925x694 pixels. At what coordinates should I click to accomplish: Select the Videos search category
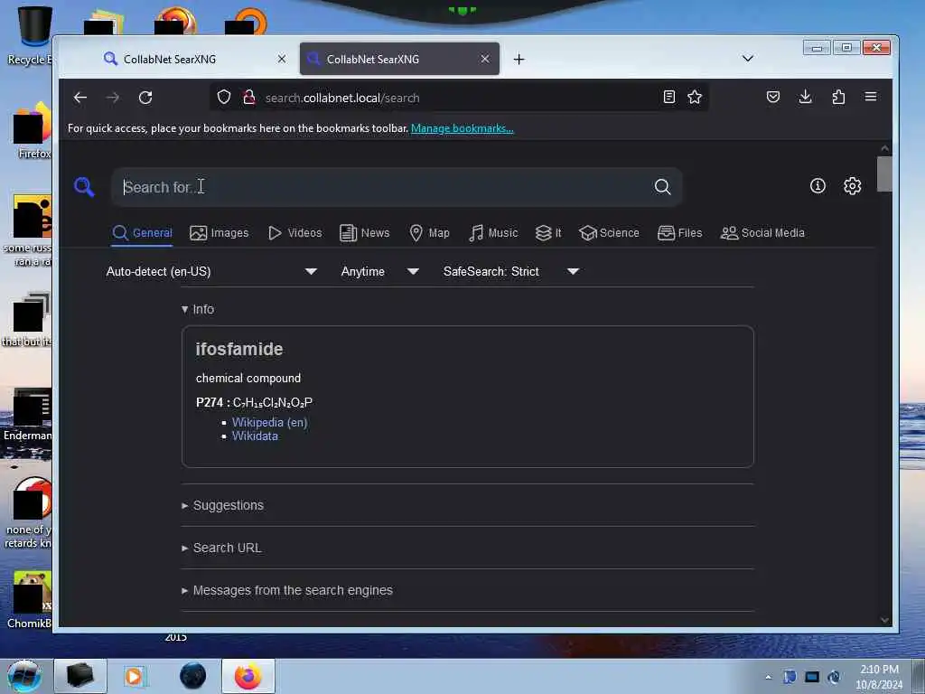[x=295, y=233]
